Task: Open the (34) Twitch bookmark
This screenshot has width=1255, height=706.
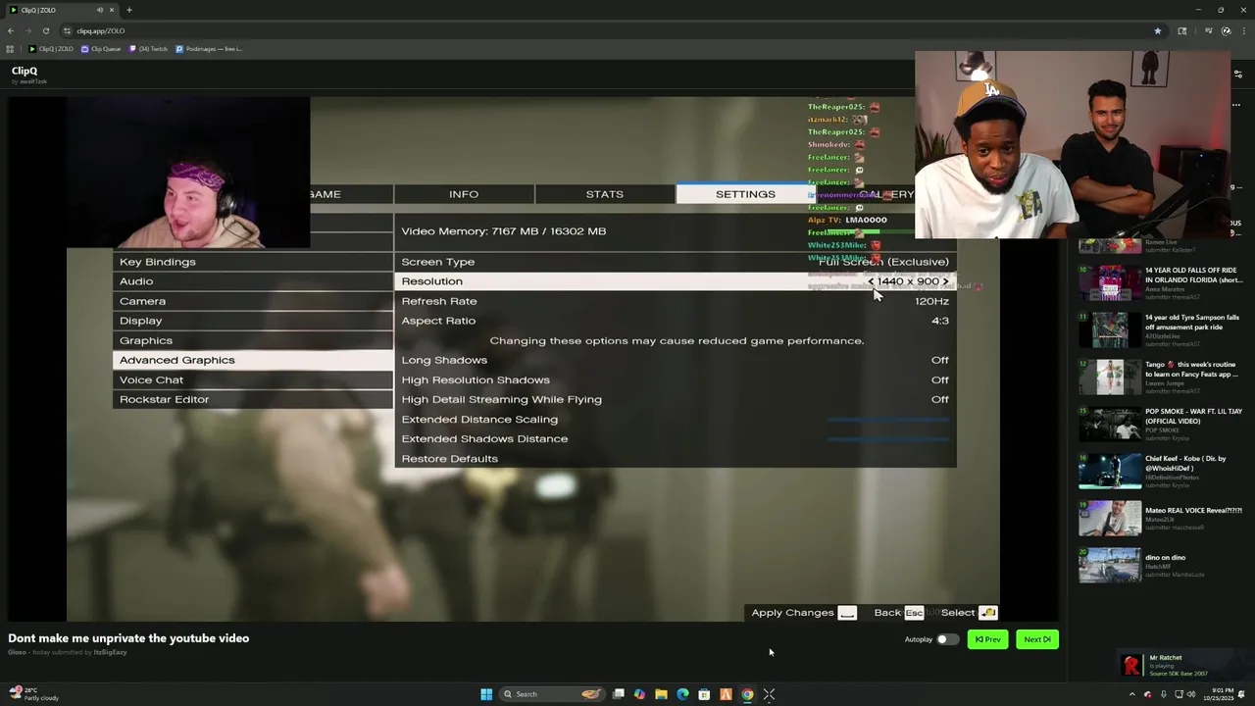Action: pyautogui.click(x=148, y=49)
